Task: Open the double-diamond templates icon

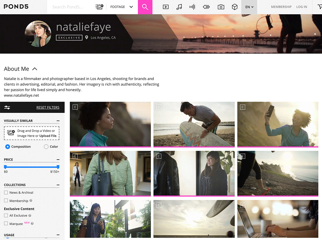Action: pyautogui.click(x=206, y=7)
